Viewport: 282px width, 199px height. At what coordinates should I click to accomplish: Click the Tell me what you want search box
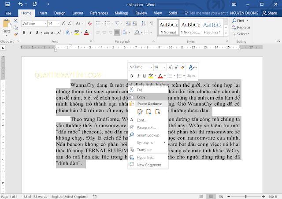(x=206, y=13)
